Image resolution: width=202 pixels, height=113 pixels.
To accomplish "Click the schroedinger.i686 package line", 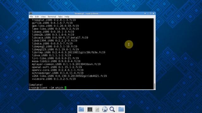I will point(57,73).
